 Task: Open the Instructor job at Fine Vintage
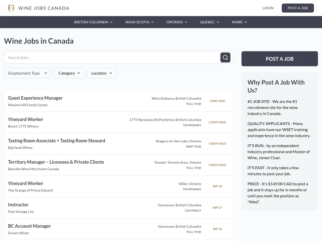coord(119,208)
